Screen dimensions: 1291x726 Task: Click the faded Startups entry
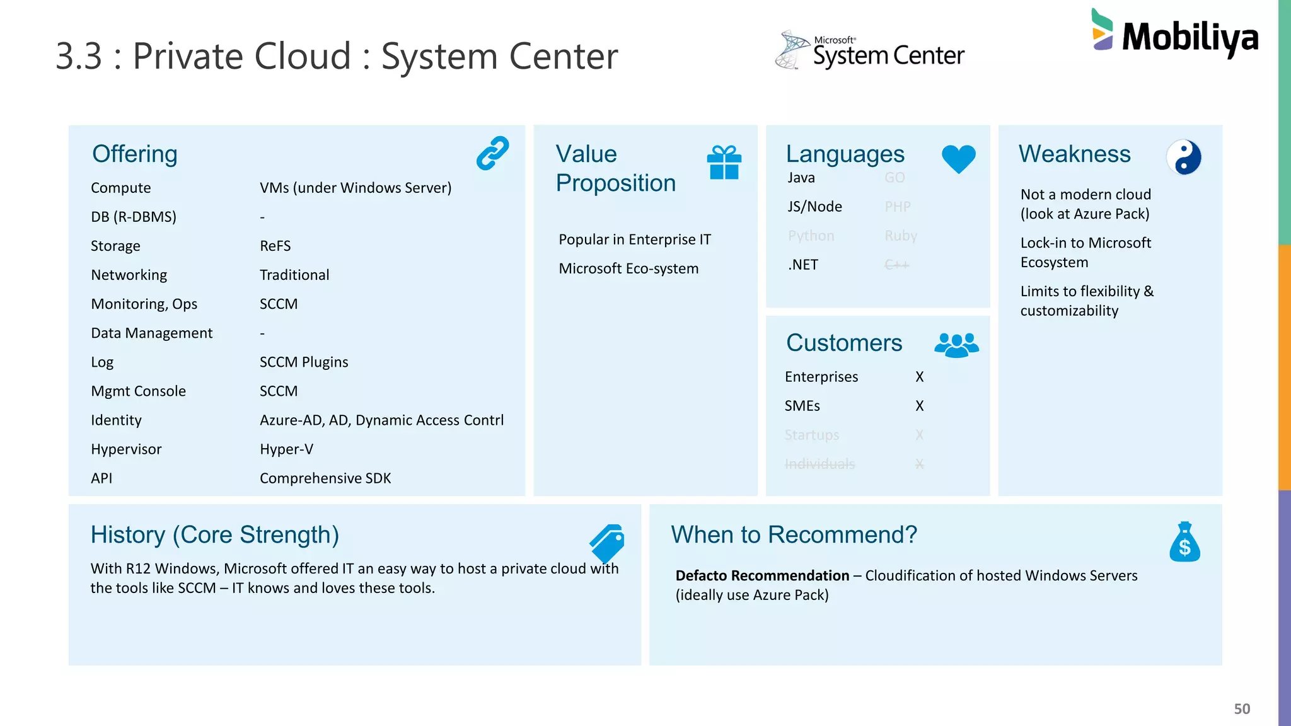(812, 435)
